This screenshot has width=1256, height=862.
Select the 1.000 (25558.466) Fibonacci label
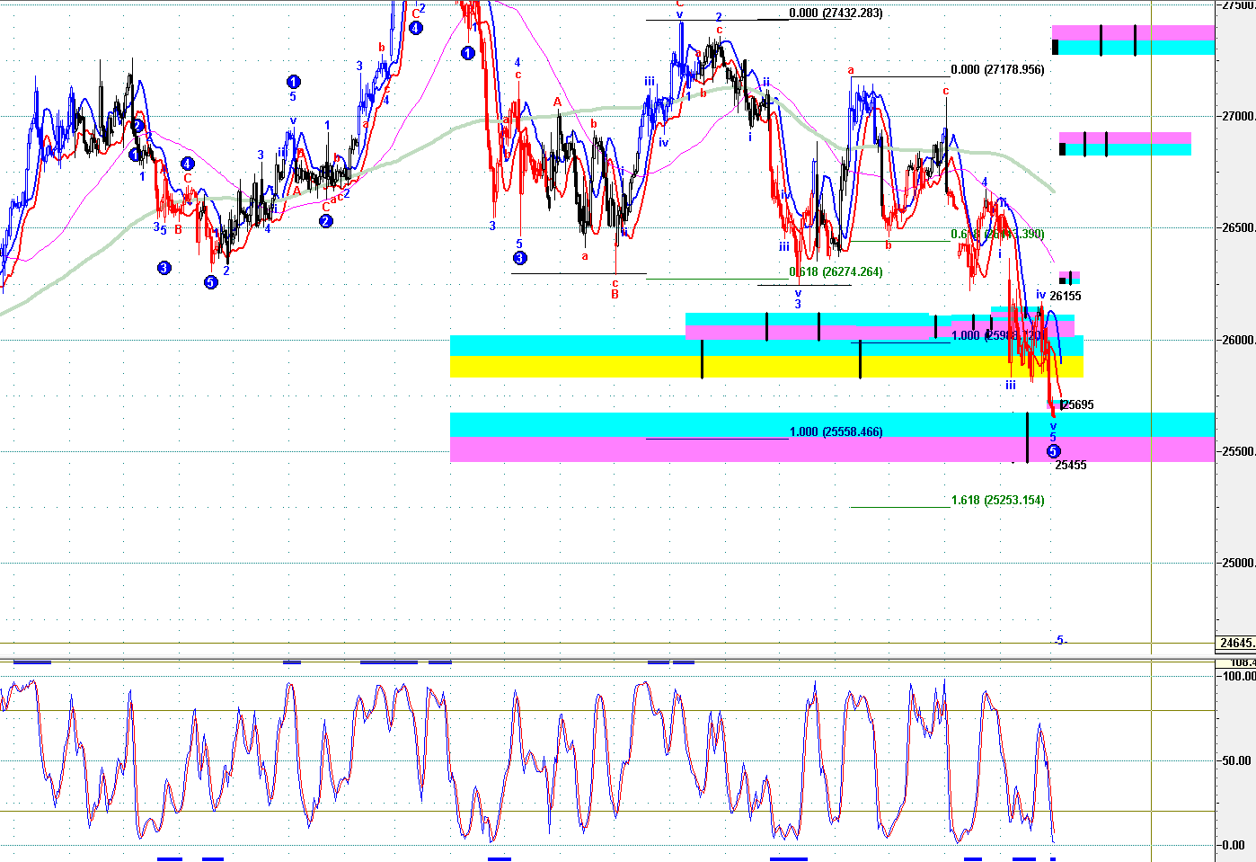[836, 432]
